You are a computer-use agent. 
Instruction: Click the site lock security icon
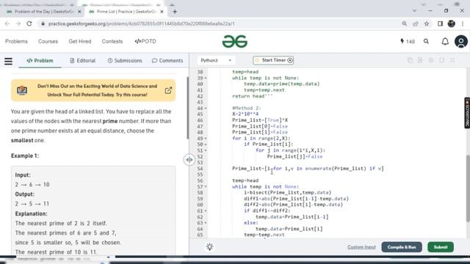[43, 23]
